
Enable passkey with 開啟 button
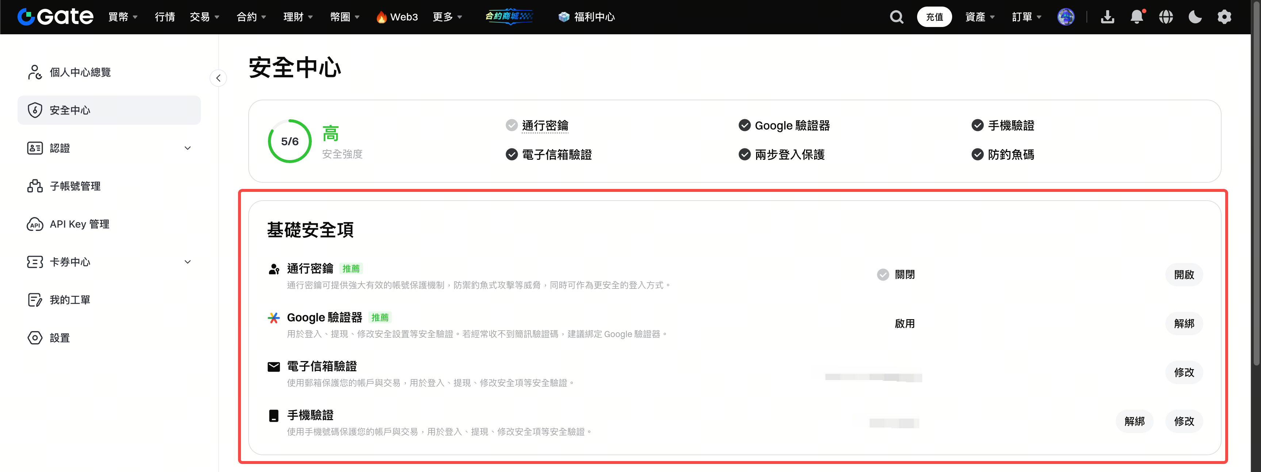pyautogui.click(x=1184, y=274)
